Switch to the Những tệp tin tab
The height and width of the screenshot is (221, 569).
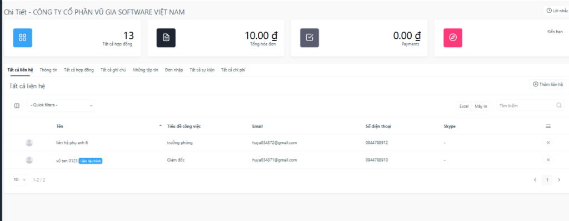[146, 70]
